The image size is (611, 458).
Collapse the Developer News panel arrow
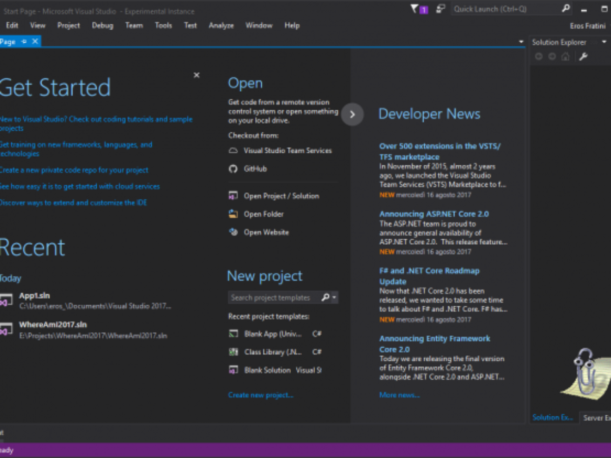pyautogui.click(x=352, y=114)
